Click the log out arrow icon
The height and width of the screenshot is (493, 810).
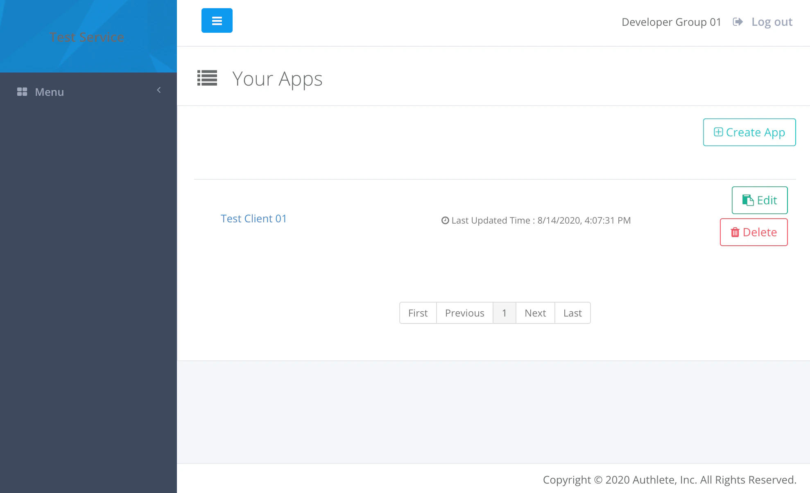[x=738, y=22]
